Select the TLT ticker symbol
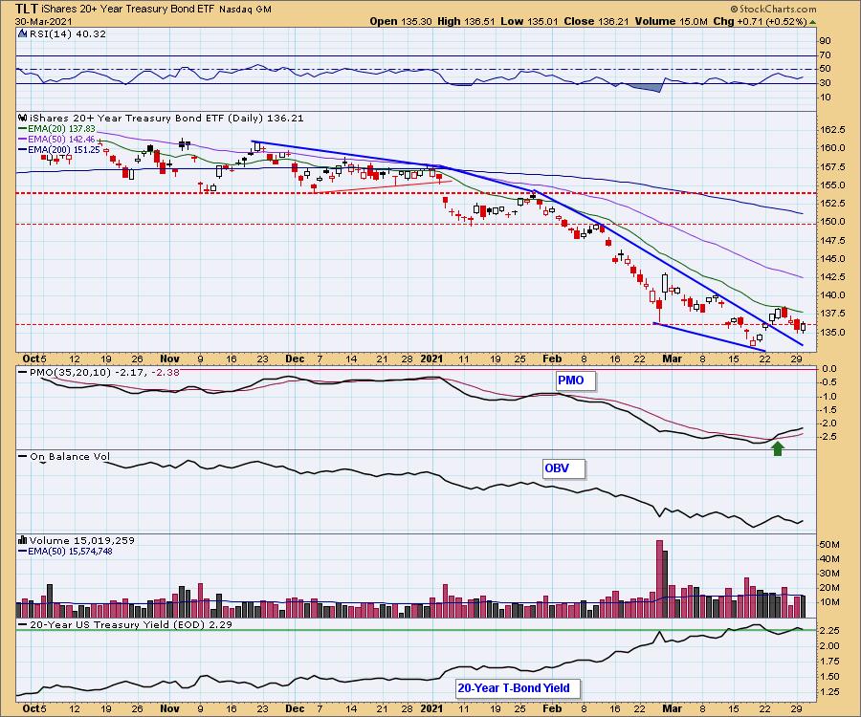 [x=27, y=9]
